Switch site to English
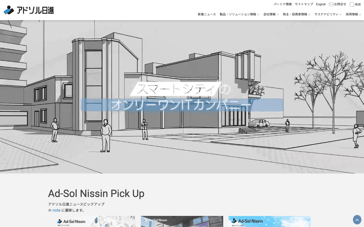Screen dimensions: 364x227 click(x=321, y=4)
